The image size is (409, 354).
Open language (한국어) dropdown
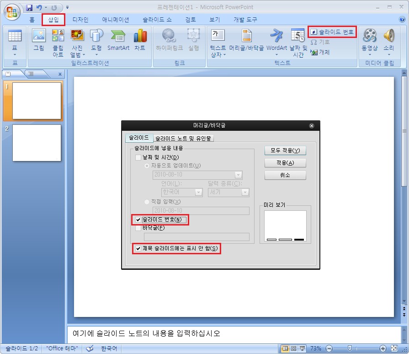[198, 192]
